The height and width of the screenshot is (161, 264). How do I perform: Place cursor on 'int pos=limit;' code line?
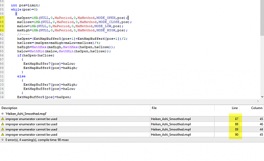click(25, 5)
